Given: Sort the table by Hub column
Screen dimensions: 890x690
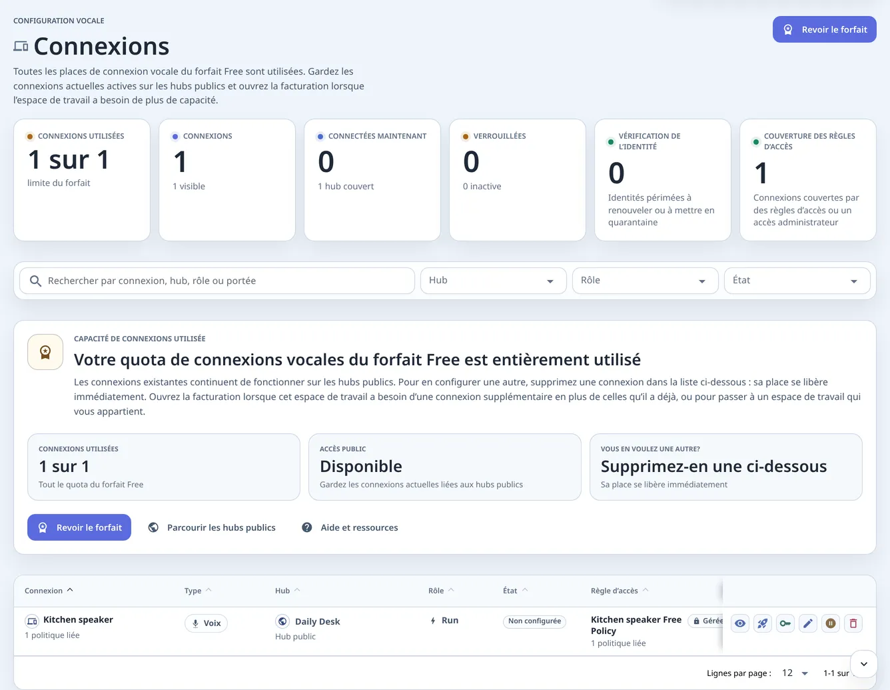Looking at the screenshot, I should 288,591.
